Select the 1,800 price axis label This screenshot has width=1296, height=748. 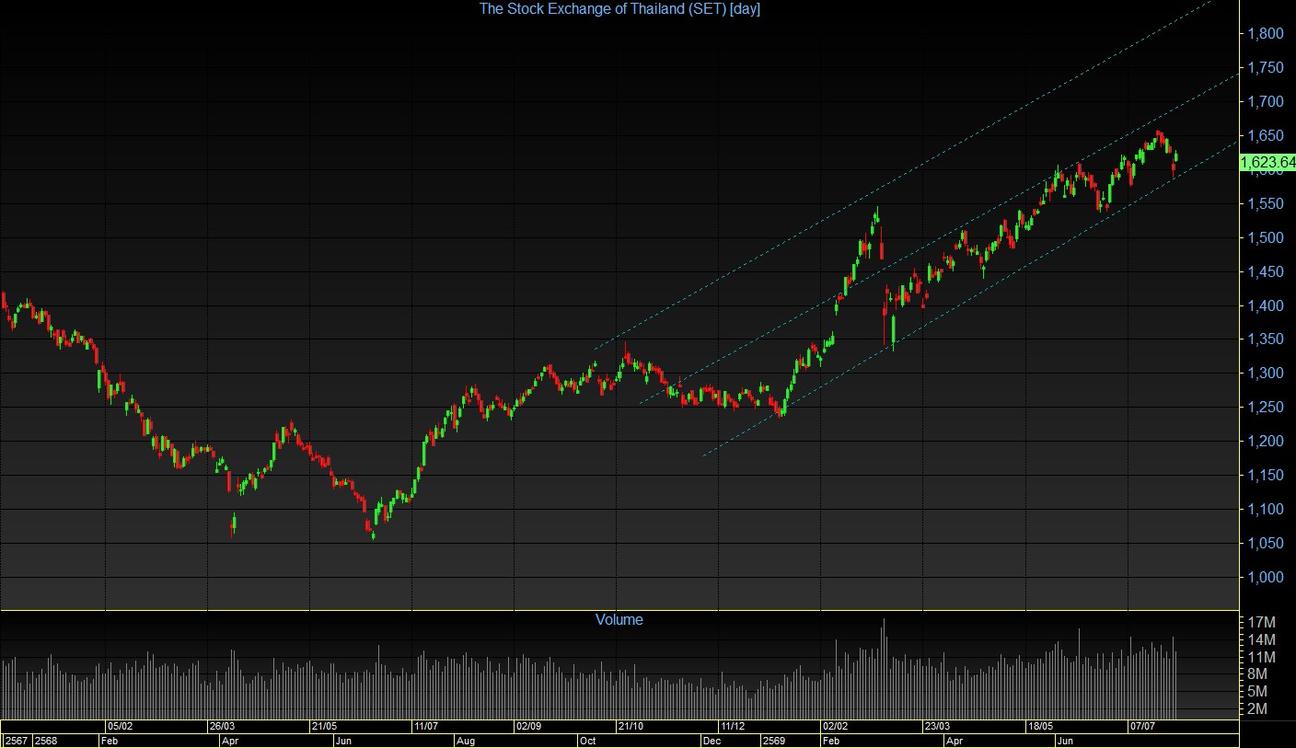[1265, 34]
